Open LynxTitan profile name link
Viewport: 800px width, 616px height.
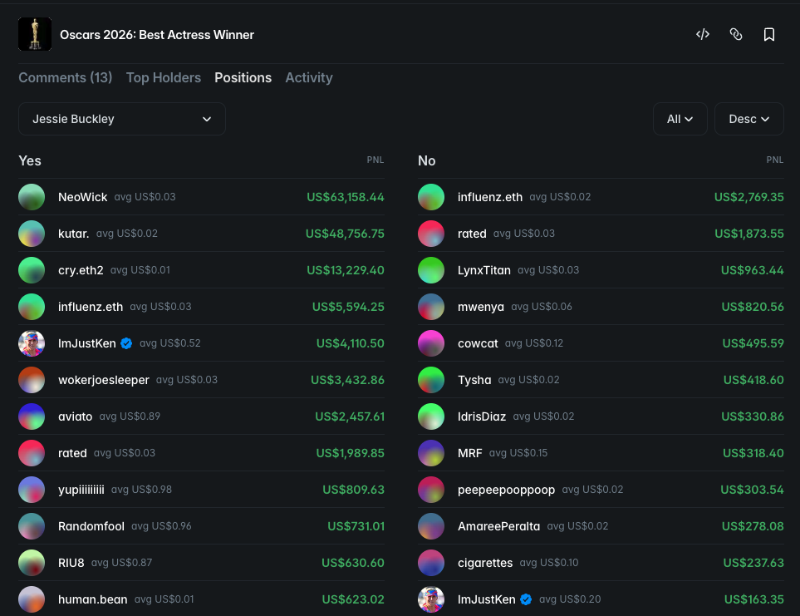pos(484,270)
